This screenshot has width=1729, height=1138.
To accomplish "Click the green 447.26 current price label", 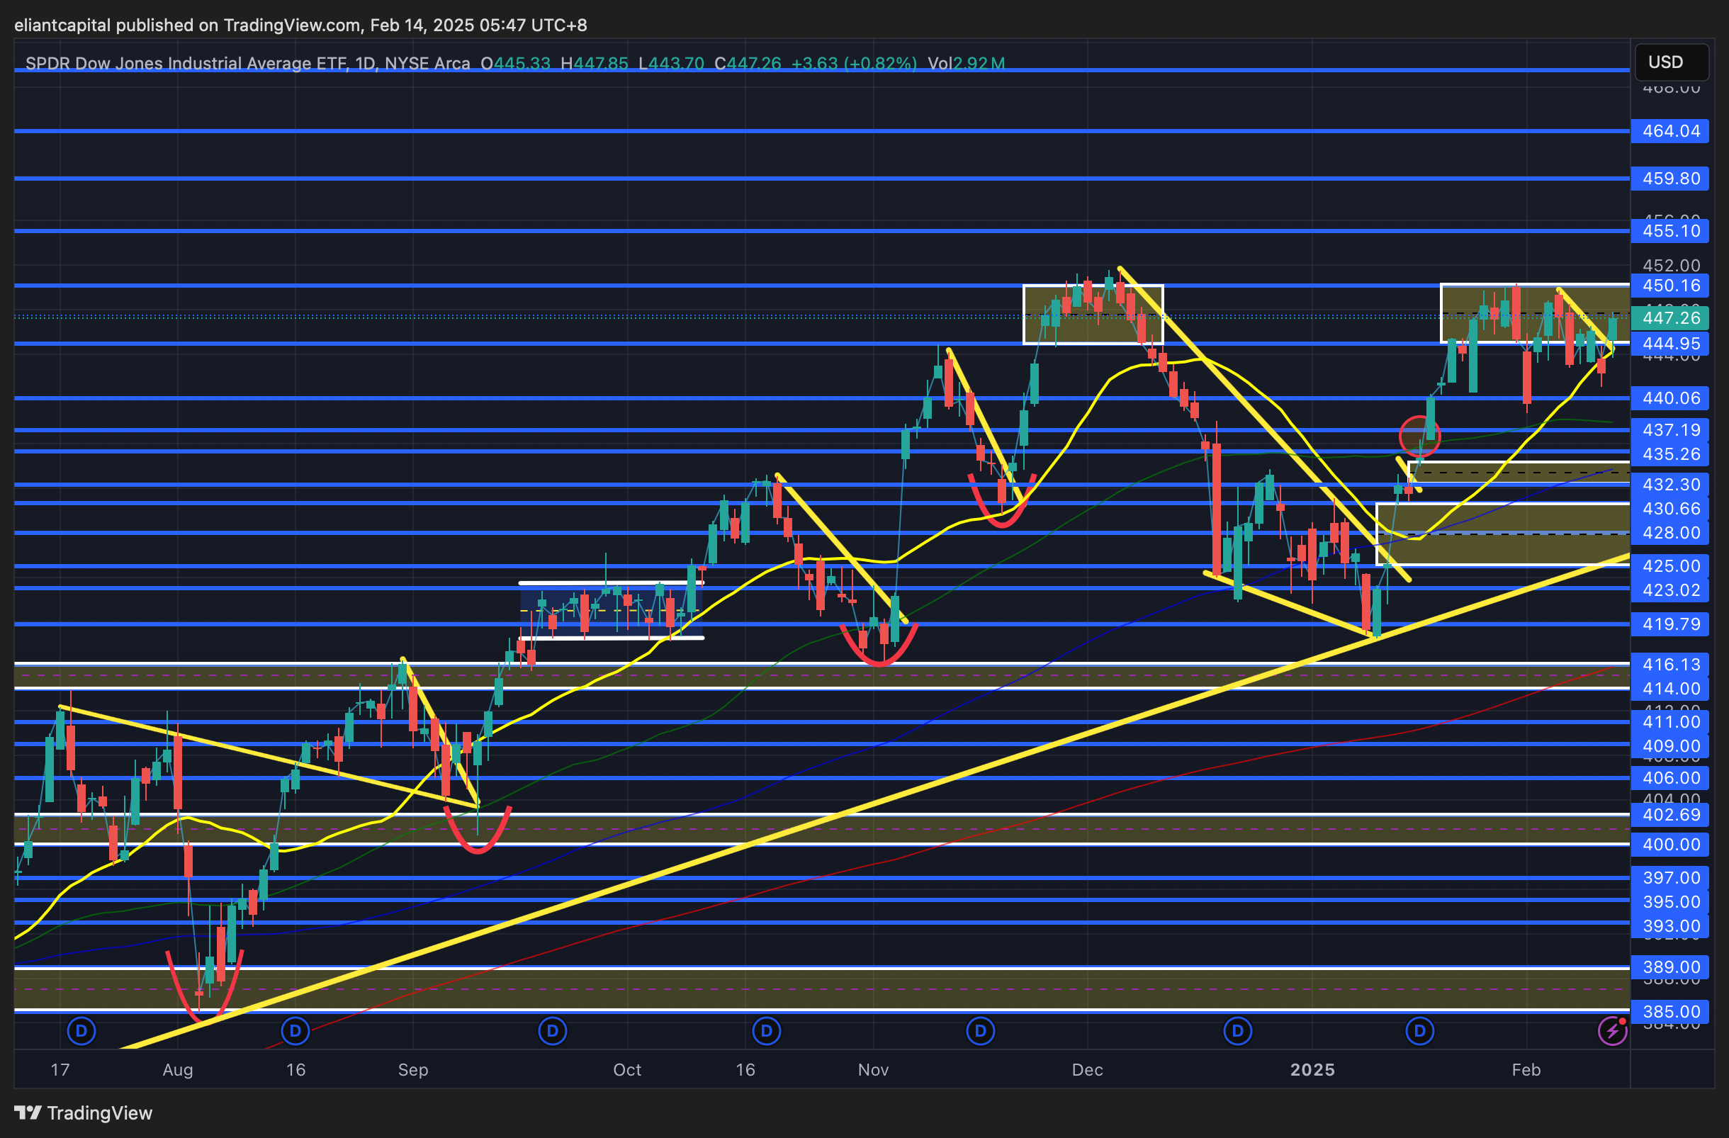I will (1671, 318).
